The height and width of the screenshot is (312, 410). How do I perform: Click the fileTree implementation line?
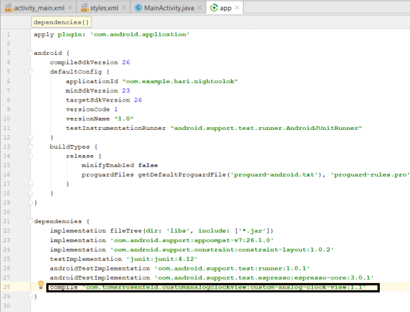161,231
